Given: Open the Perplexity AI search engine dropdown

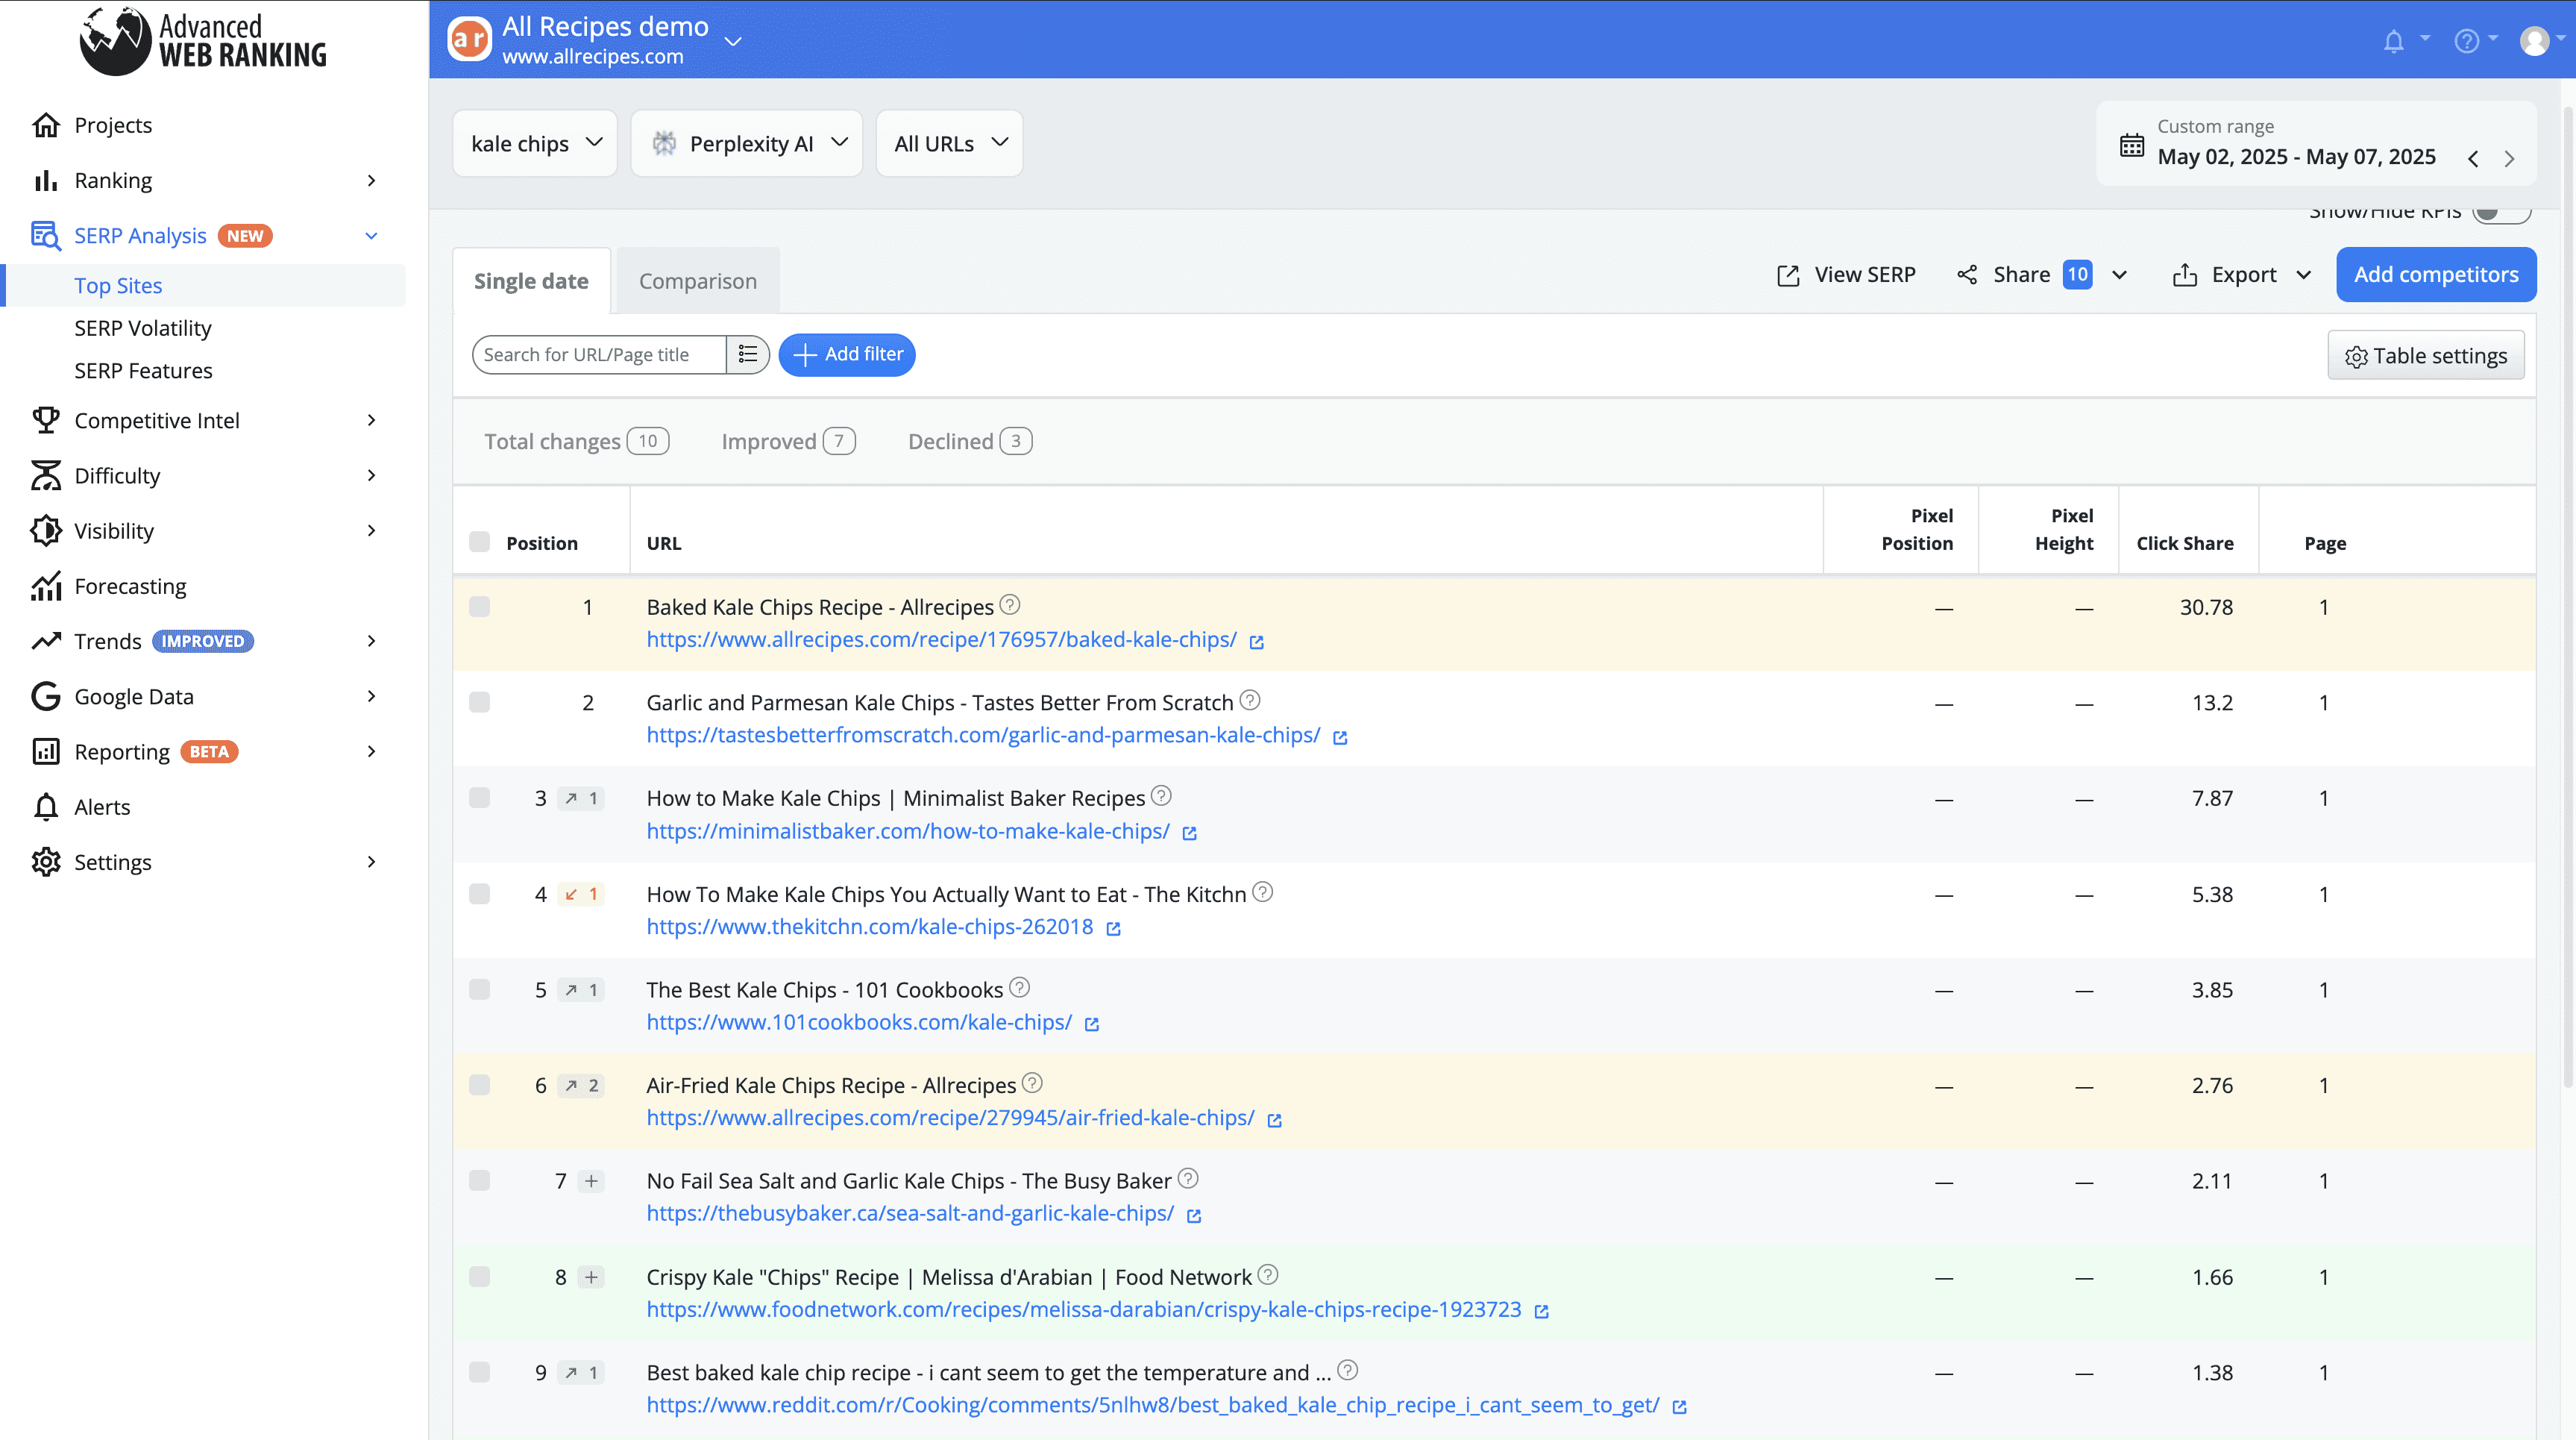Looking at the screenshot, I should (747, 143).
